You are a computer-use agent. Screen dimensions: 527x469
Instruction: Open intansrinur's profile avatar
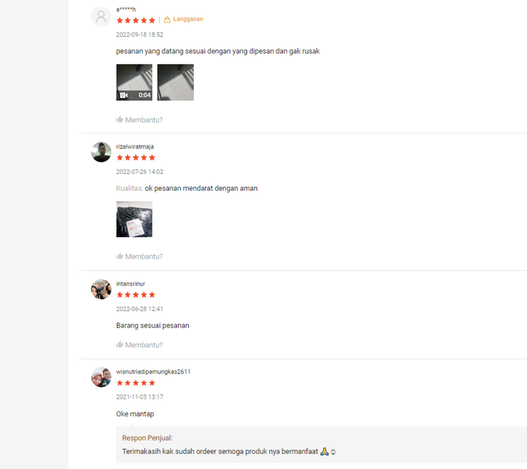(101, 289)
